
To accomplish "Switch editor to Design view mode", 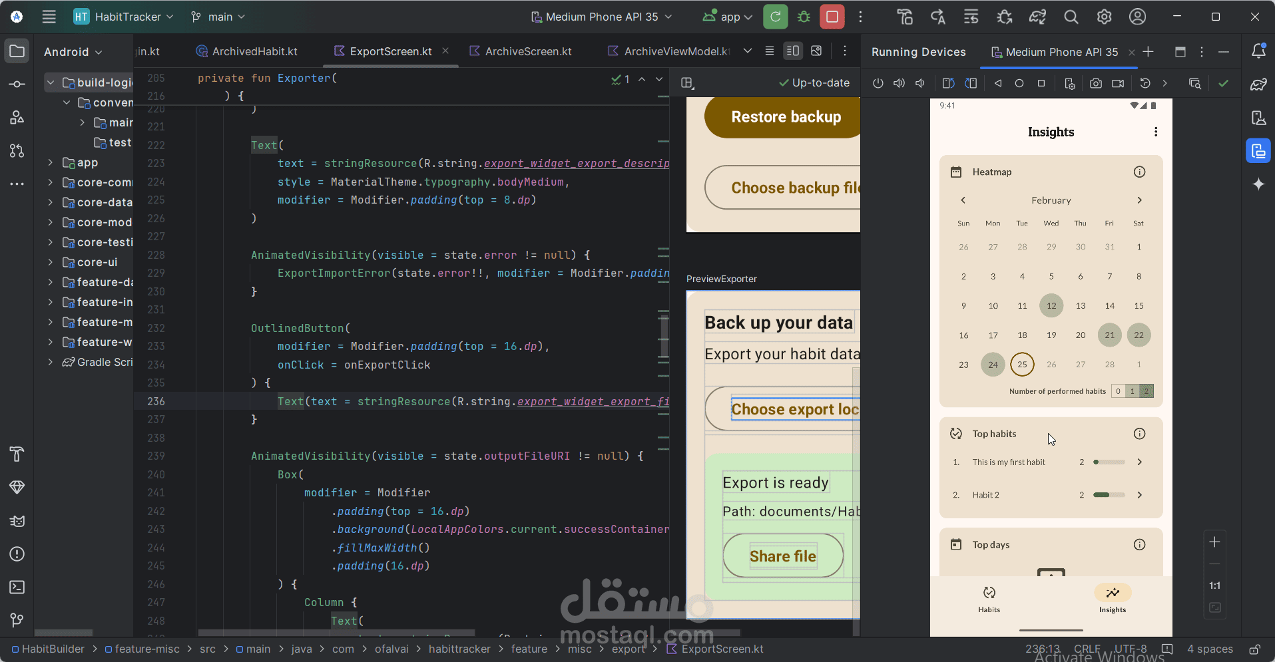I will point(816,51).
